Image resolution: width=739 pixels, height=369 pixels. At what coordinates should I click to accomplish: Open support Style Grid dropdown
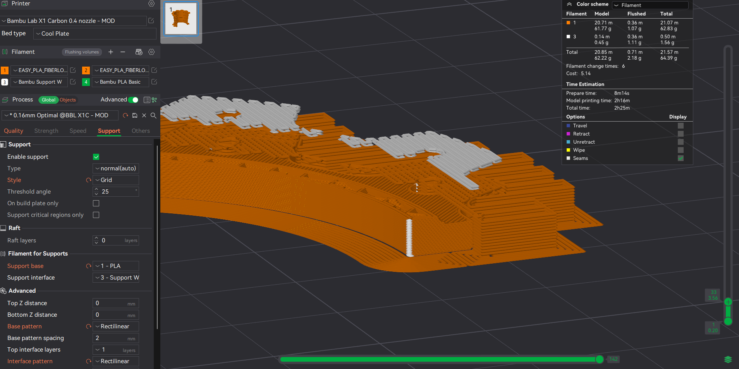tap(116, 180)
